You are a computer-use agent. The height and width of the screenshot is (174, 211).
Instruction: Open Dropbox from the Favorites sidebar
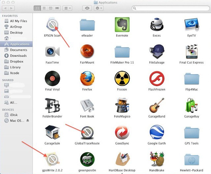pyautogui.click(x=16, y=61)
